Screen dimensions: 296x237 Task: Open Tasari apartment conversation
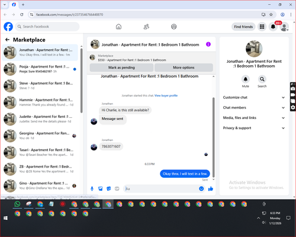pos(40,152)
